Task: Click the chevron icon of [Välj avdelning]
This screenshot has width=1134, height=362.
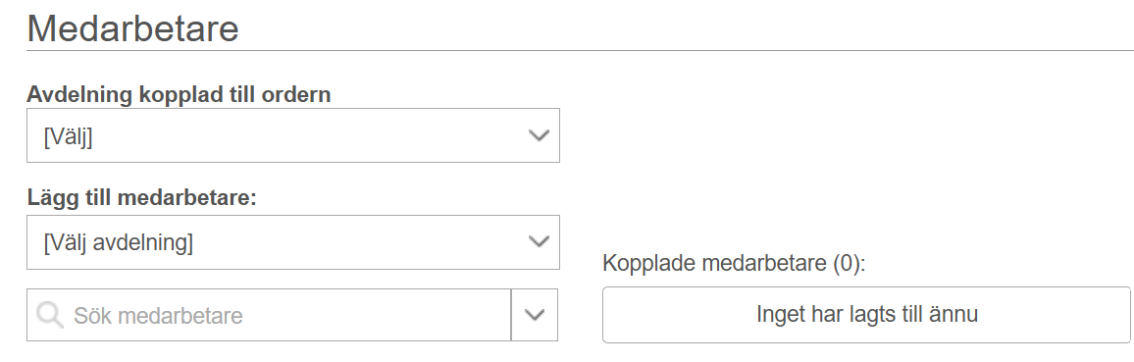Action: click(539, 242)
